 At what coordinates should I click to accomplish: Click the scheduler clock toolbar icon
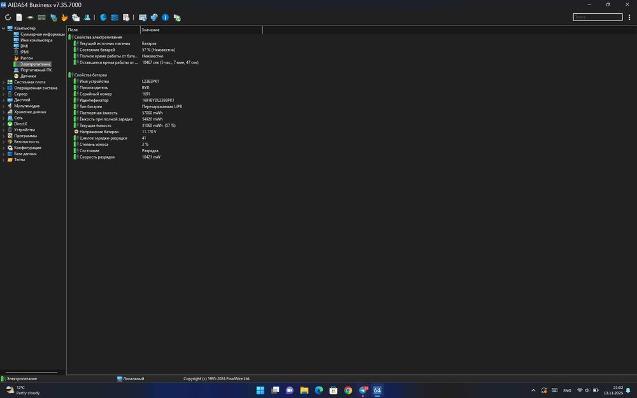click(126, 17)
